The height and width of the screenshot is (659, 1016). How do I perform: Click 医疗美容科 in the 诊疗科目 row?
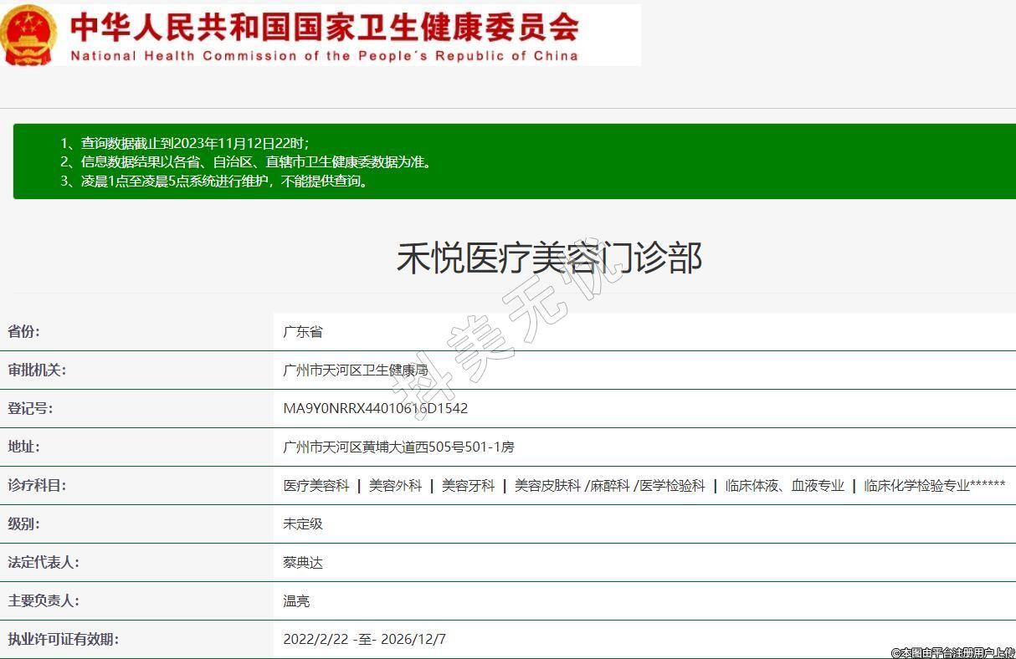point(316,486)
